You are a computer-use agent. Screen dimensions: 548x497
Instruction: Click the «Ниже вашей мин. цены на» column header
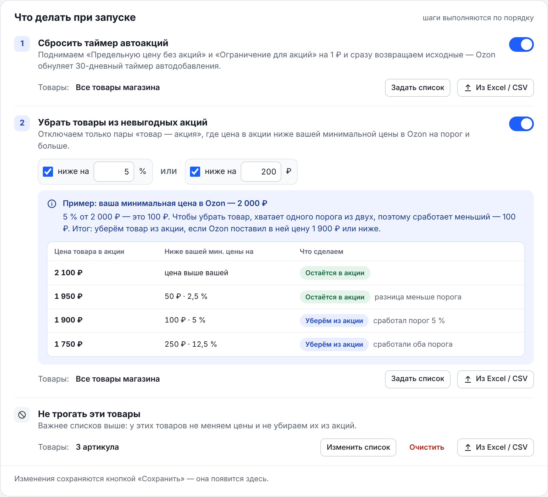pos(209,252)
